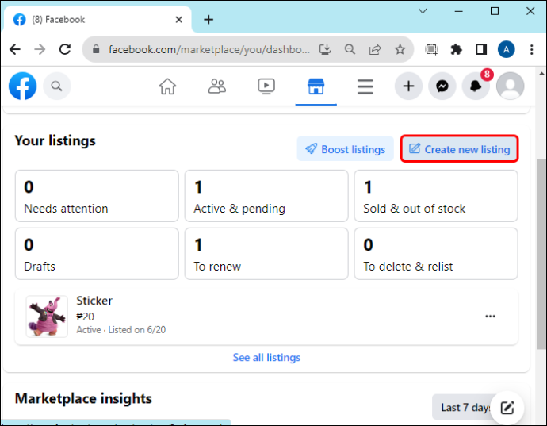
Task: Open the hamburger menu icon
Action: click(x=365, y=86)
